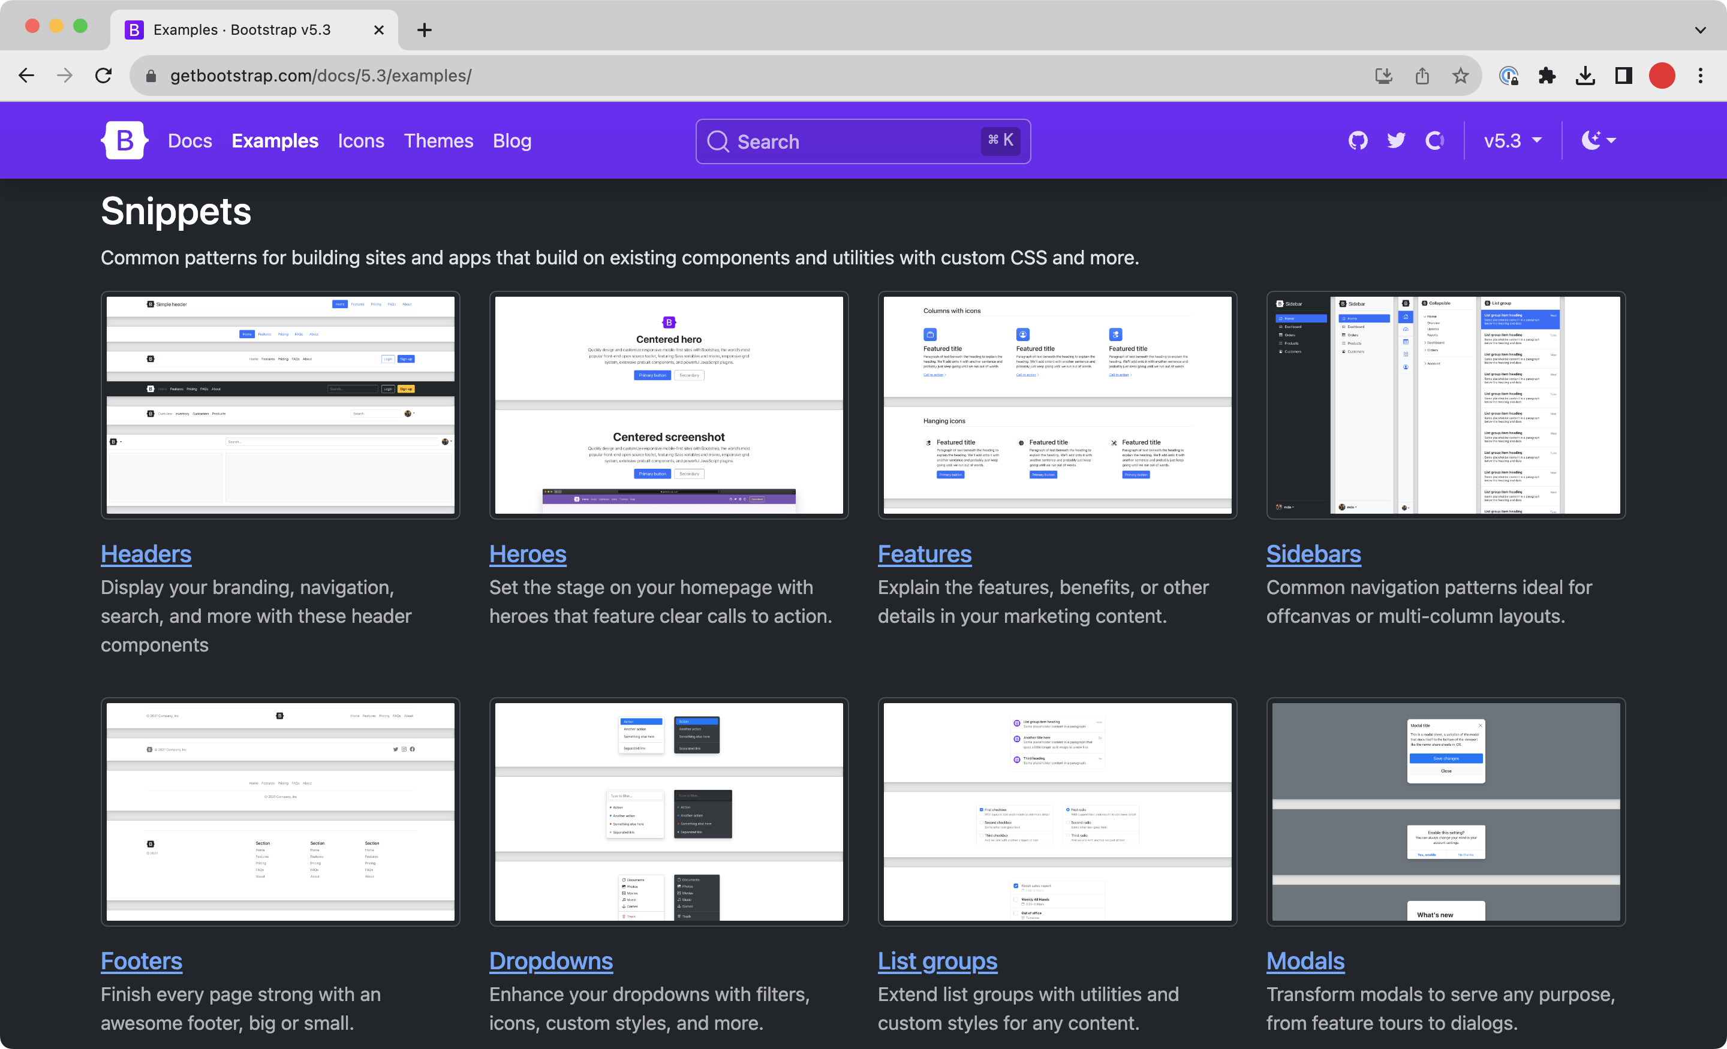
Task: Reload the page
Action: 104,76
